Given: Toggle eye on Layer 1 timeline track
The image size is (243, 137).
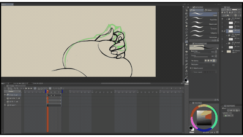Looking at the screenshot, I should [x=5, y=105].
